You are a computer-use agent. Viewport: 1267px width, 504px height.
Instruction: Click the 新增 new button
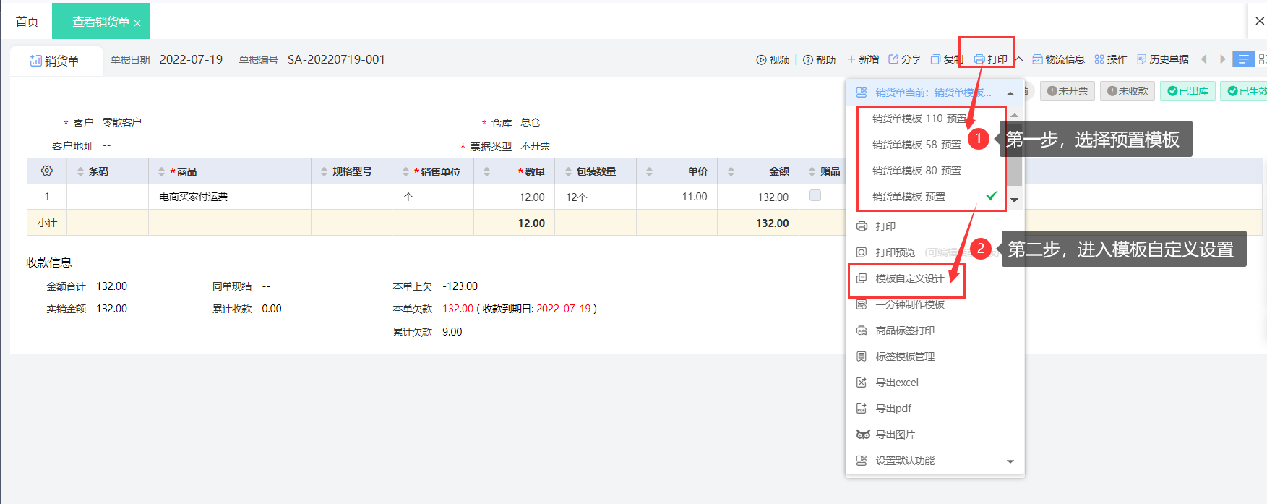(863, 59)
